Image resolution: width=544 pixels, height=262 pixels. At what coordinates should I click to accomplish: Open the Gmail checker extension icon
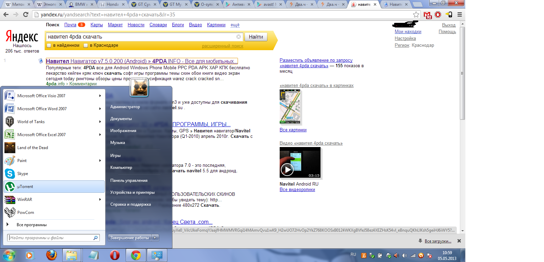tap(428, 15)
